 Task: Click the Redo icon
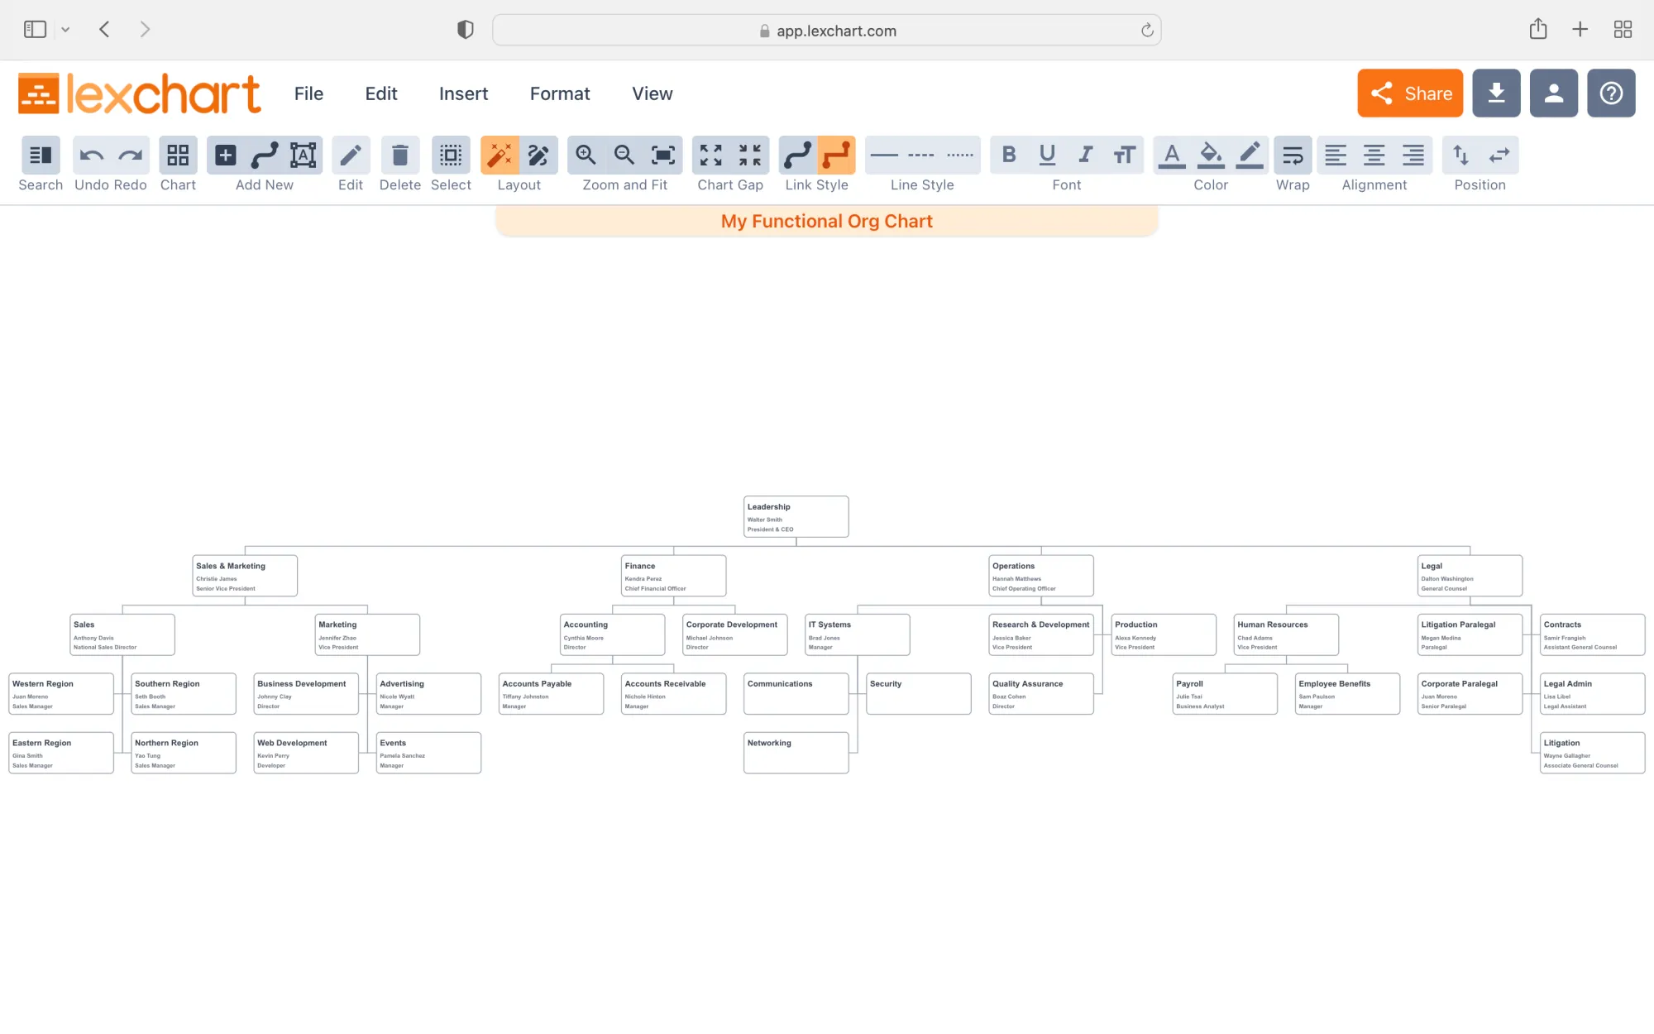[x=130, y=155]
